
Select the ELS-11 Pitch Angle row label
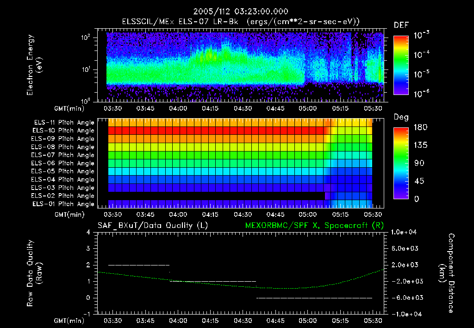pyautogui.click(x=64, y=123)
